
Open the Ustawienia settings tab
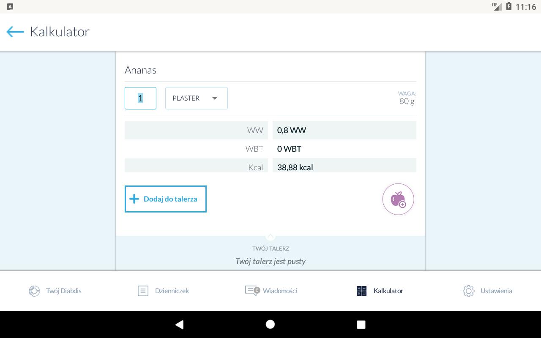pyautogui.click(x=487, y=291)
